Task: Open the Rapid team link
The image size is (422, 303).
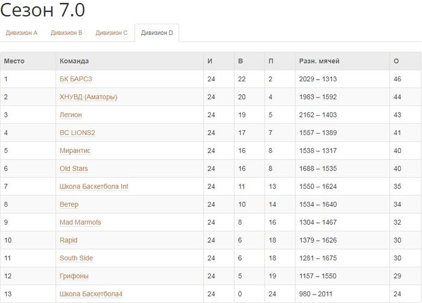Action: pyautogui.click(x=68, y=240)
